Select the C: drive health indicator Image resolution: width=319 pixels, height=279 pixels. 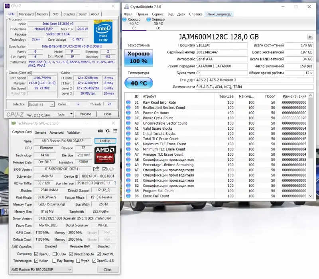coord(134,24)
